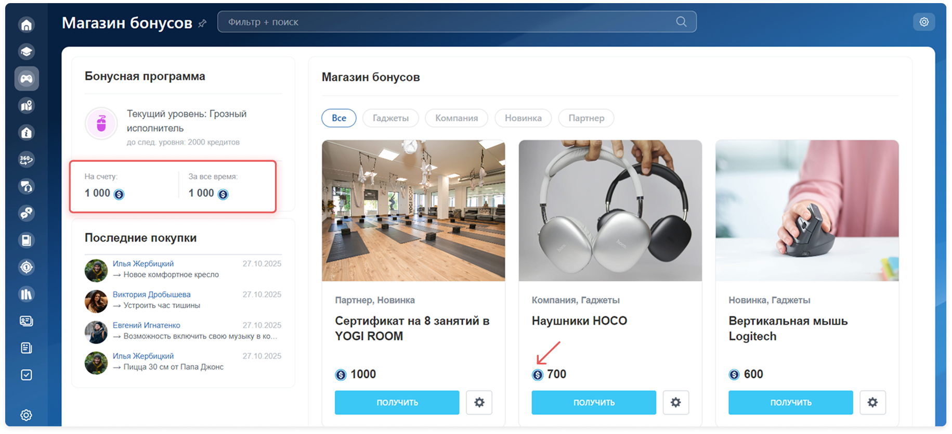952x434 pixels.
Task: Open the home icon in sidebar
Action: pos(27,25)
